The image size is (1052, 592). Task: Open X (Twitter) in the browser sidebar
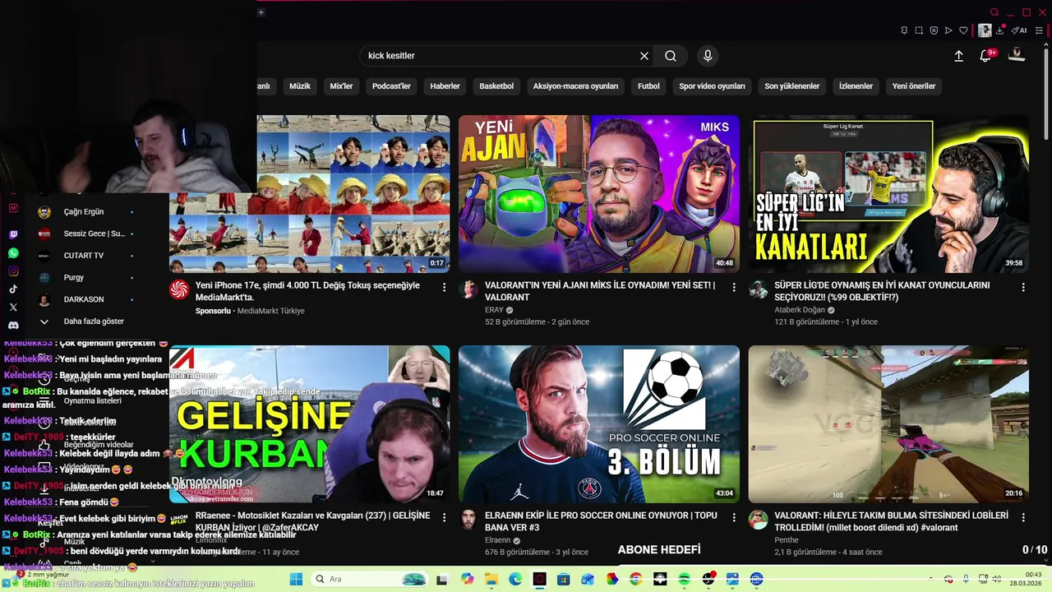pyautogui.click(x=13, y=308)
